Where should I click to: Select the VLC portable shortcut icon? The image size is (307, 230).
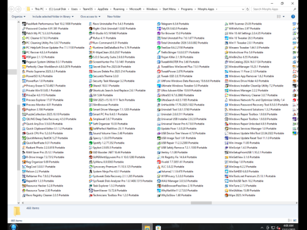(159, 167)
